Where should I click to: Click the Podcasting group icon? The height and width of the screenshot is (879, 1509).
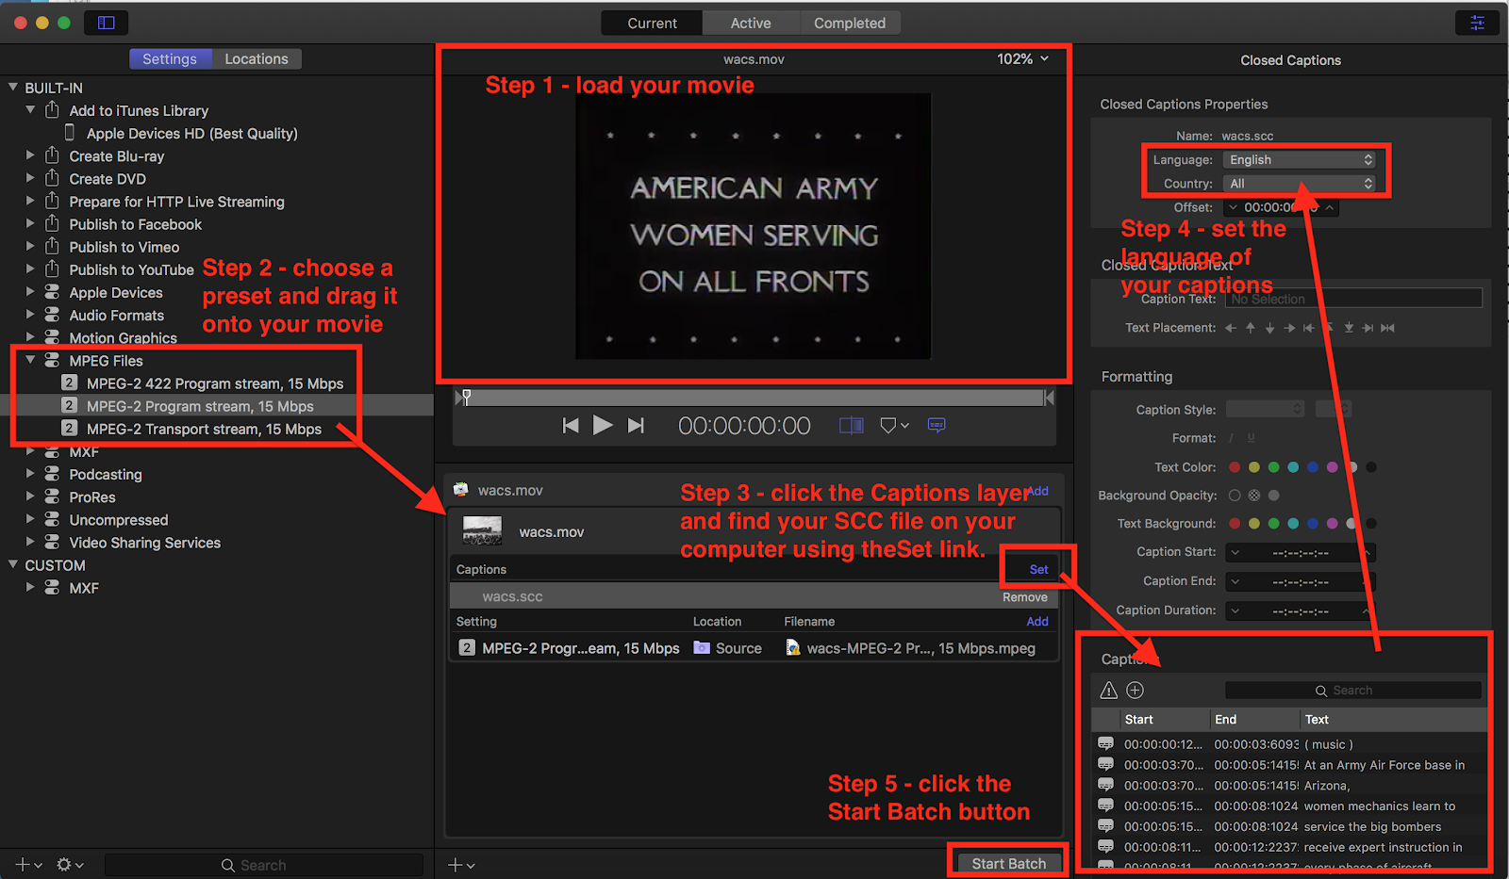click(x=52, y=474)
